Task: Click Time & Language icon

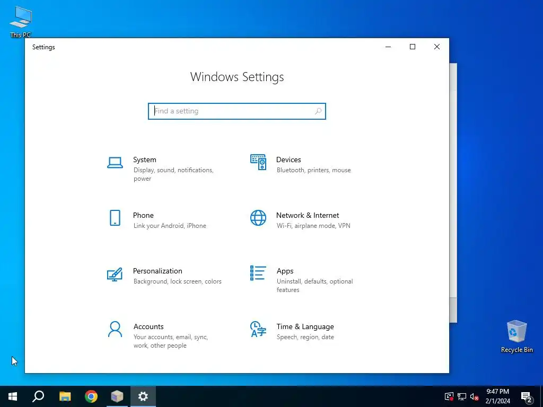Action: pos(258,329)
